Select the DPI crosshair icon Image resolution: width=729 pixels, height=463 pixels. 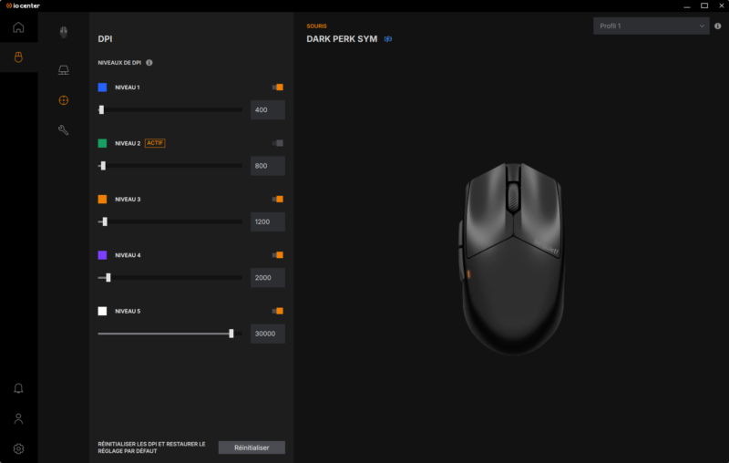point(64,100)
